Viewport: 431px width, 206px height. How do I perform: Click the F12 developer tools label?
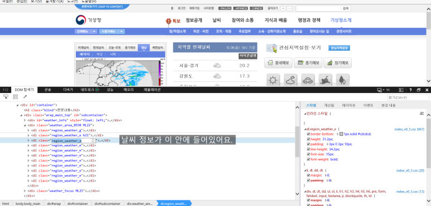click(6, 90)
